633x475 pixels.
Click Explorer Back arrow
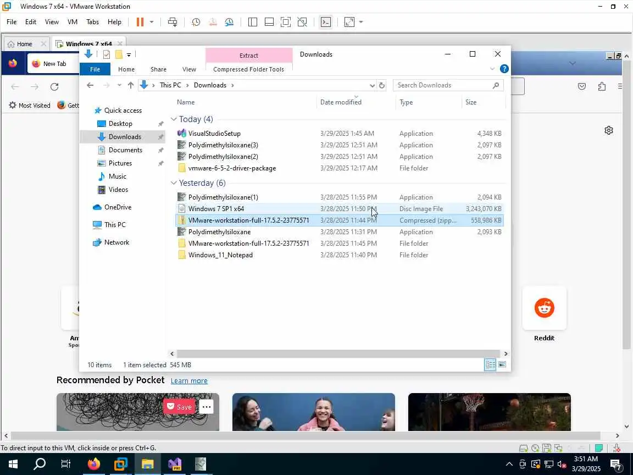[90, 85]
